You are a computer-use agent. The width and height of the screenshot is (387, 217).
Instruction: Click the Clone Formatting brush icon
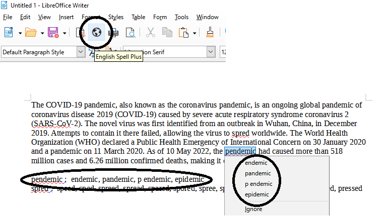pos(210,32)
